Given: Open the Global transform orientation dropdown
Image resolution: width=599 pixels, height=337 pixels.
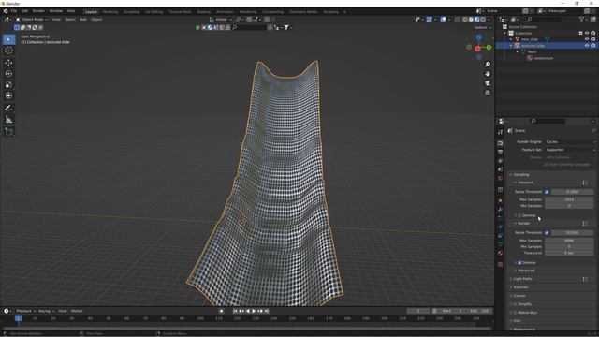Looking at the screenshot, I should coord(221,19).
